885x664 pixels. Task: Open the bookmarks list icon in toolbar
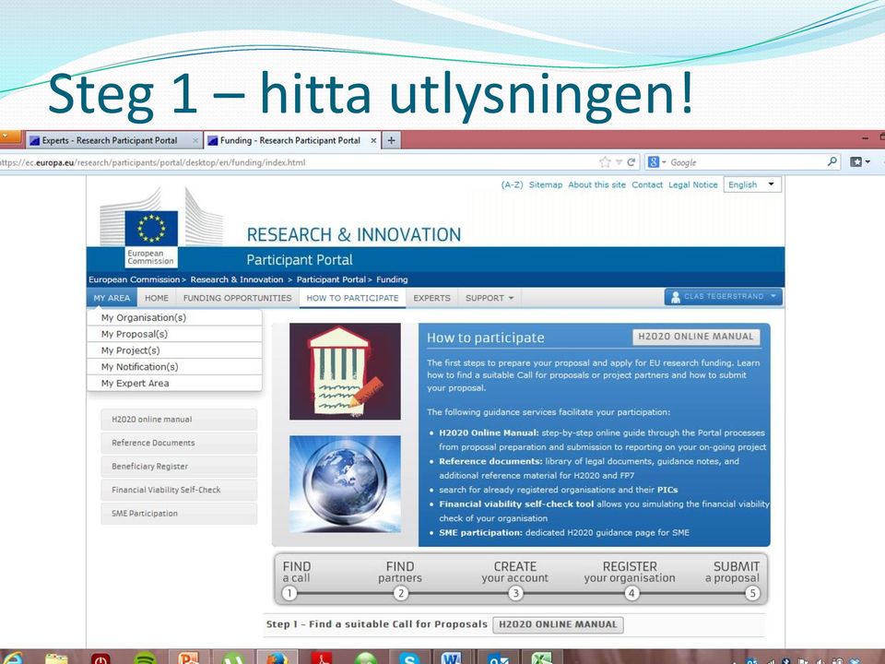pyautogui.click(x=856, y=162)
